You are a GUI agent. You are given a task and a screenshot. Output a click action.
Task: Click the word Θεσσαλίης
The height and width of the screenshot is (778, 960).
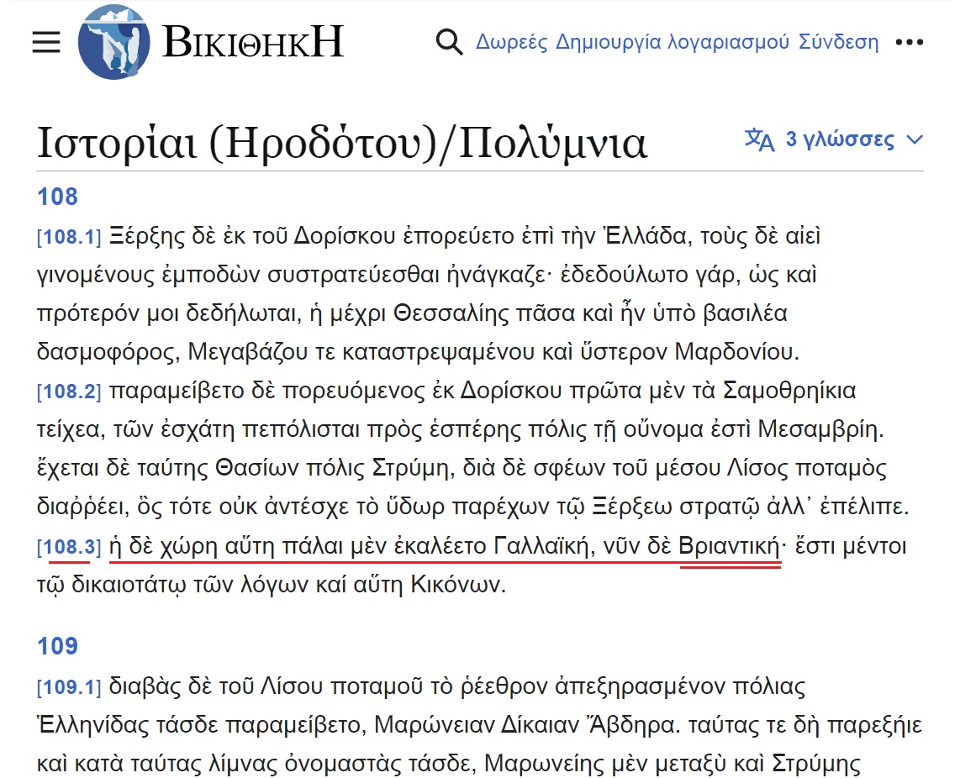tap(451, 313)
